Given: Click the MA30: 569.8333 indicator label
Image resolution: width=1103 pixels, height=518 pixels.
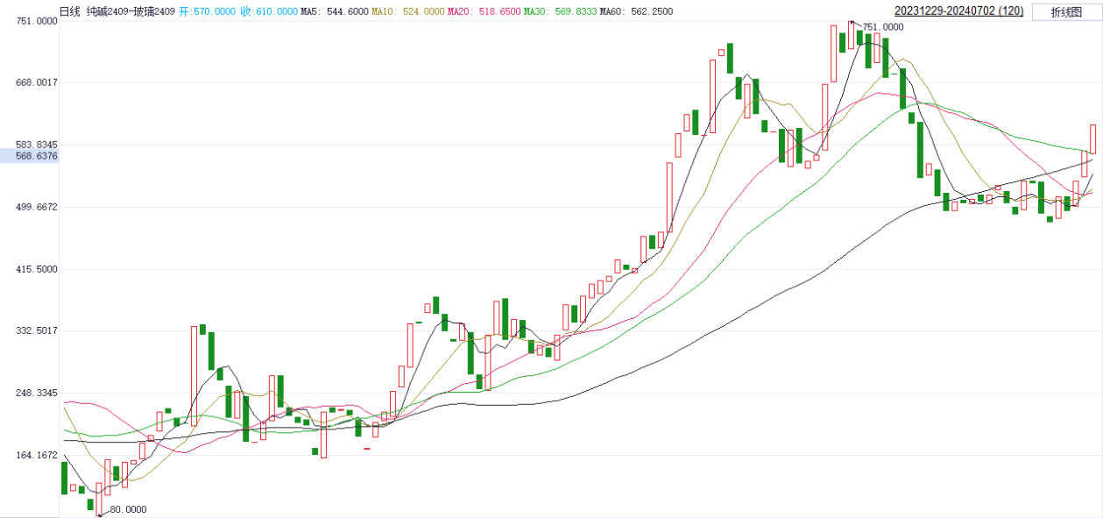Looking at the screenshot, I should 560,11.
